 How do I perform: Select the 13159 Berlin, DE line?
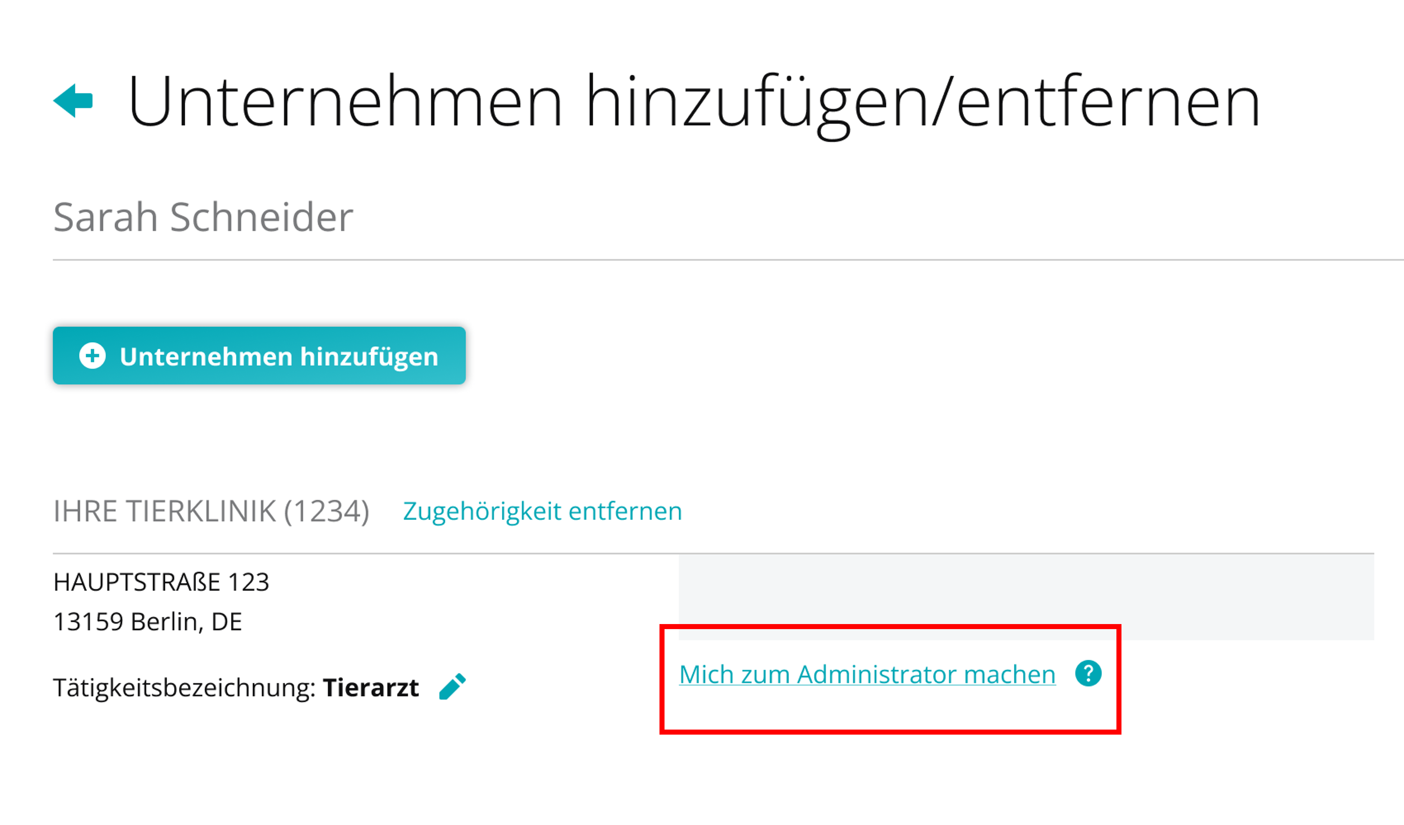click(148, 622)
